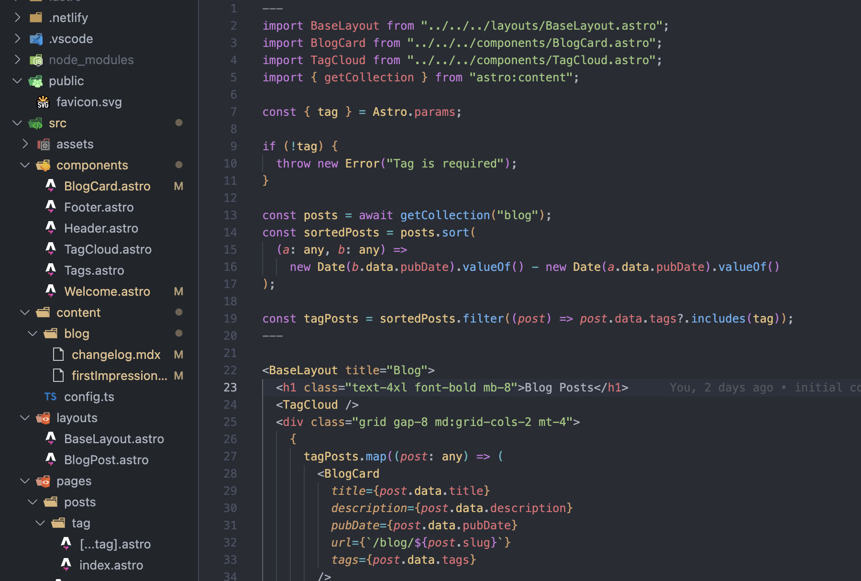Viewport: 861px width, 581px height.
Task: Click the M badge next to changelog.mdx
Action: coord(178,354)
